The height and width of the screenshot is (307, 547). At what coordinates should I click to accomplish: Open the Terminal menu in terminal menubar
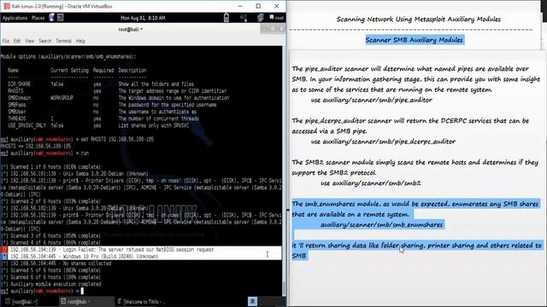click(x=63, y=41)
